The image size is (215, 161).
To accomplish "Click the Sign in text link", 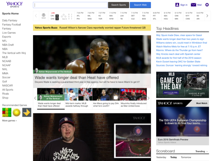I will tap(184, 5).
